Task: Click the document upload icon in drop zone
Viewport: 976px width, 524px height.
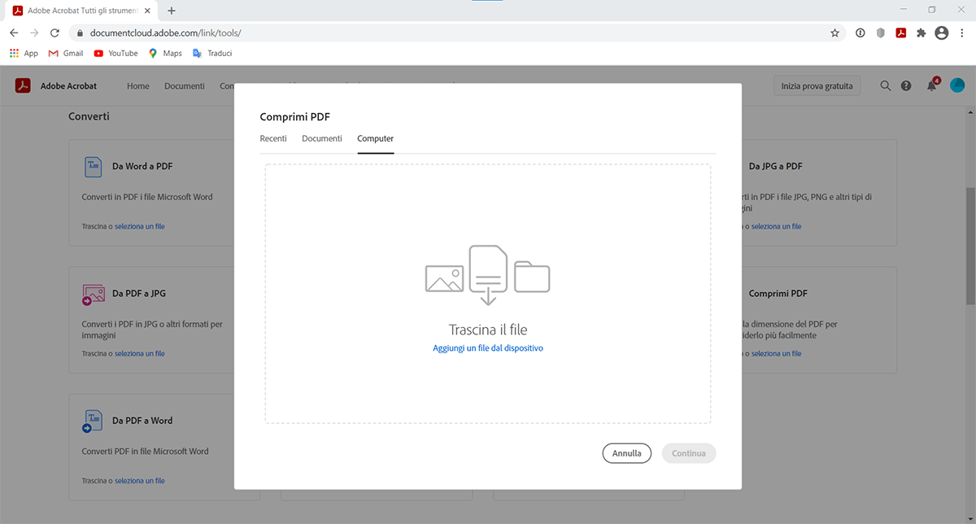Action: point(488,274)
